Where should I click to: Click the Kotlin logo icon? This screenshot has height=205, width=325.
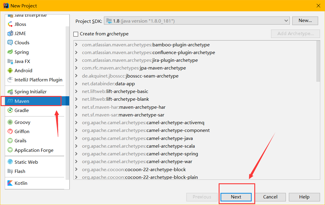(x=10, y=183)
